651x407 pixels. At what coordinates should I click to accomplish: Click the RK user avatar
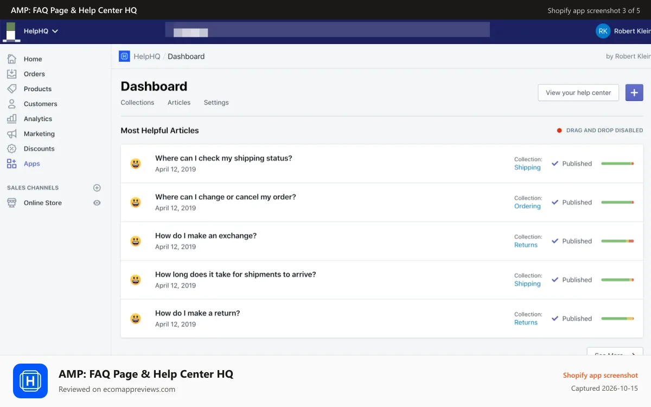[603, 31]
